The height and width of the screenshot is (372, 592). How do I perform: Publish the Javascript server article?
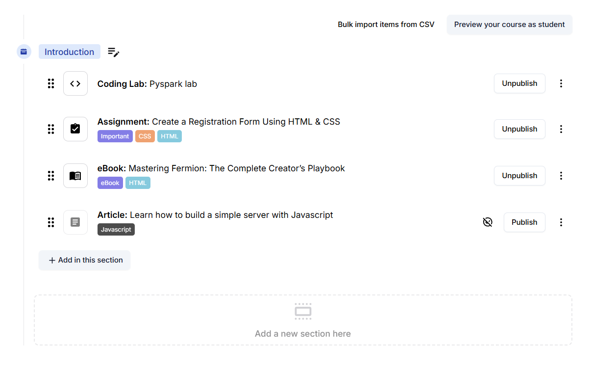(x=524, y=222)
